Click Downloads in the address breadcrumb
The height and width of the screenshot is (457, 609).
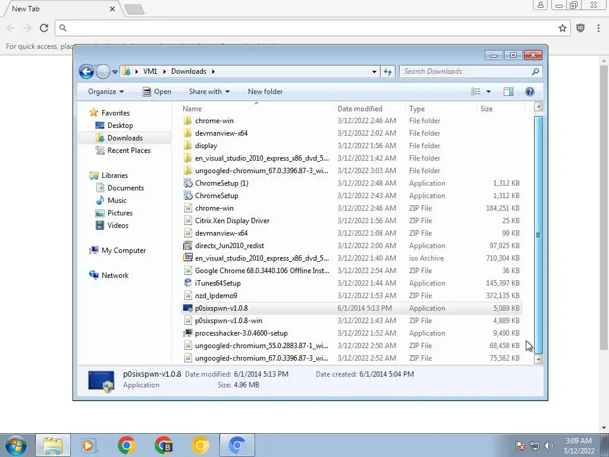tap(189, 71)
